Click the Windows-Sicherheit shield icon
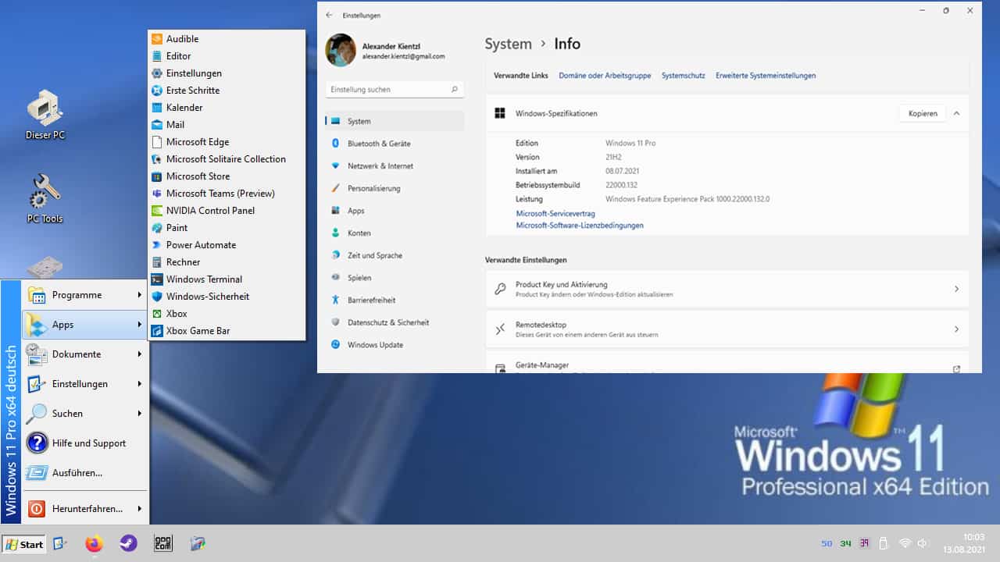 tap(157, 297)
